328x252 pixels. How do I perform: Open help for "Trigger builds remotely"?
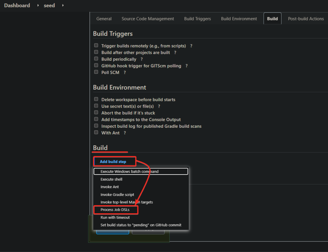(x=191, y=46)
